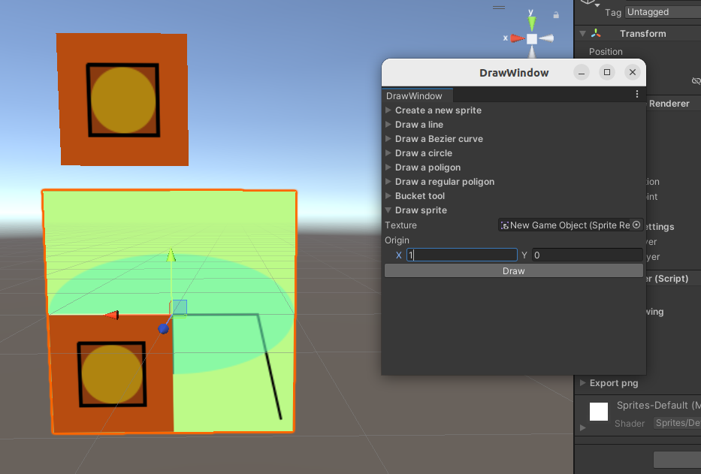Image resolution: width=701 pixels, height=474 pixels.
Task: Toggle the constrained proportions link icon in Transform
Action: click(x=696, y=81)
